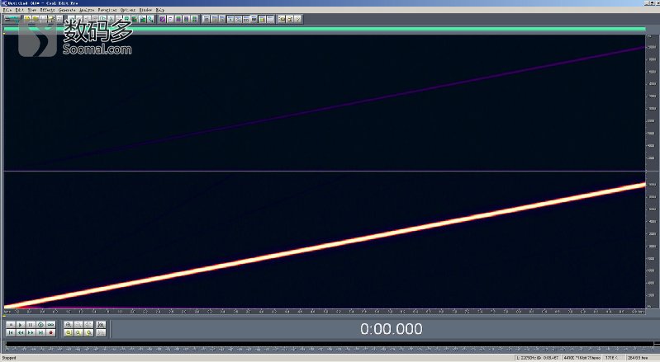Jump to end using Go to End button
660x362 pixels.
[x=40, y=333]
